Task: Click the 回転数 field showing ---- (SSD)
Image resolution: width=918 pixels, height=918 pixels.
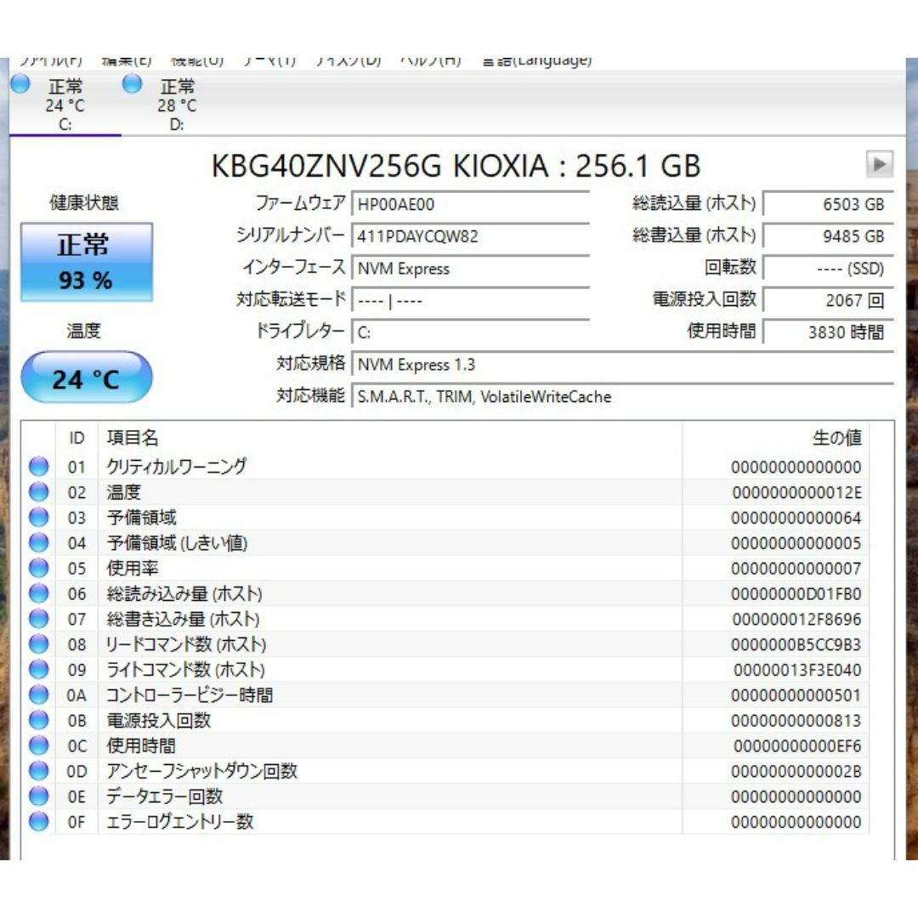Action: pyautogui.click(x=829, y=269)
